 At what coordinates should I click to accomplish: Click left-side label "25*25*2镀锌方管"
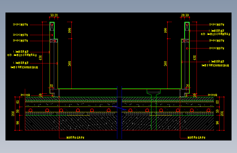21,35
